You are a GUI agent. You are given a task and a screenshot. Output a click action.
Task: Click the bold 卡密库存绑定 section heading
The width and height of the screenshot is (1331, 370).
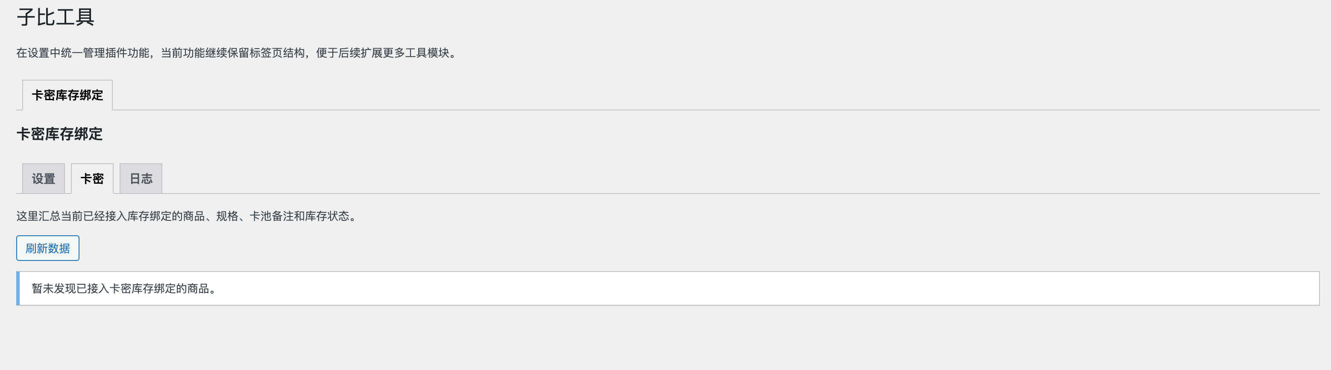pos(59,134)
